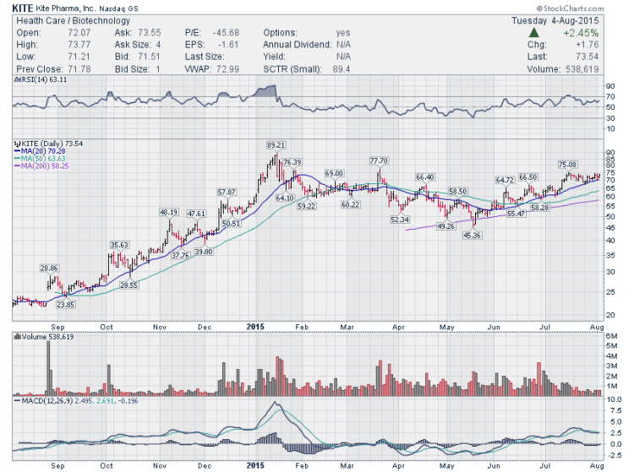Click the 60.22 price annotation
Screen dimensions: 634x472
351,204
